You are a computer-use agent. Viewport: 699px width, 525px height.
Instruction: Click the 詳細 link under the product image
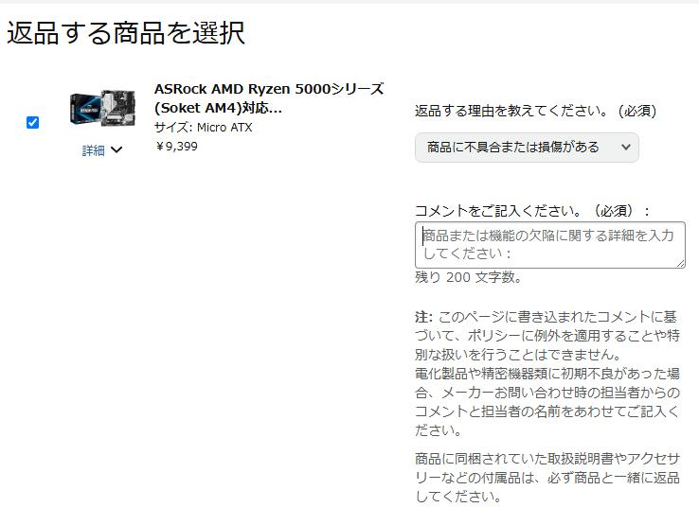93,150
